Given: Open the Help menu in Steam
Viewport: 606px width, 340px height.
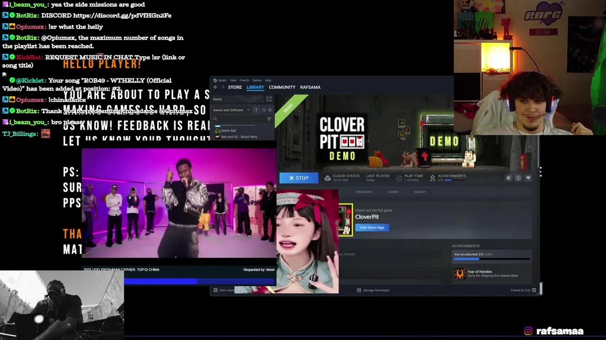Looking at the screenshot, I should [268, 80].
